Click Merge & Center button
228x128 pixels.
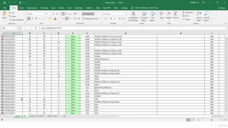point(90,18)
